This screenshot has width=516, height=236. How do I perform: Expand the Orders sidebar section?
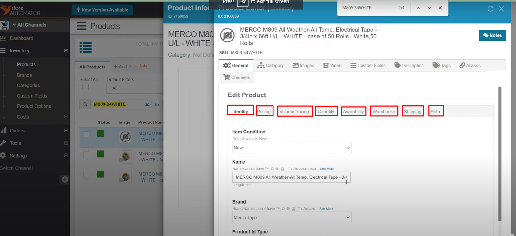pyautogui.click(x=66, y=131)
